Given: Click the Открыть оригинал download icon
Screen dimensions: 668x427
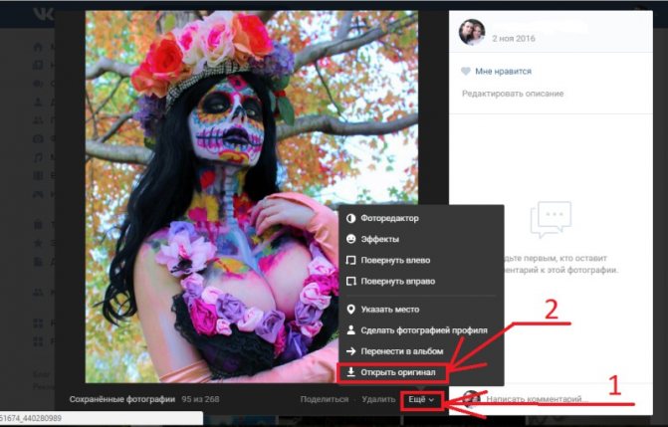Looking at the screenshot, I should 349,373.
